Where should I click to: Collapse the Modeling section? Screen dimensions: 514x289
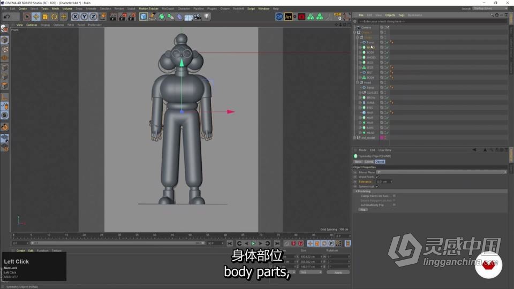pos(357,192)
